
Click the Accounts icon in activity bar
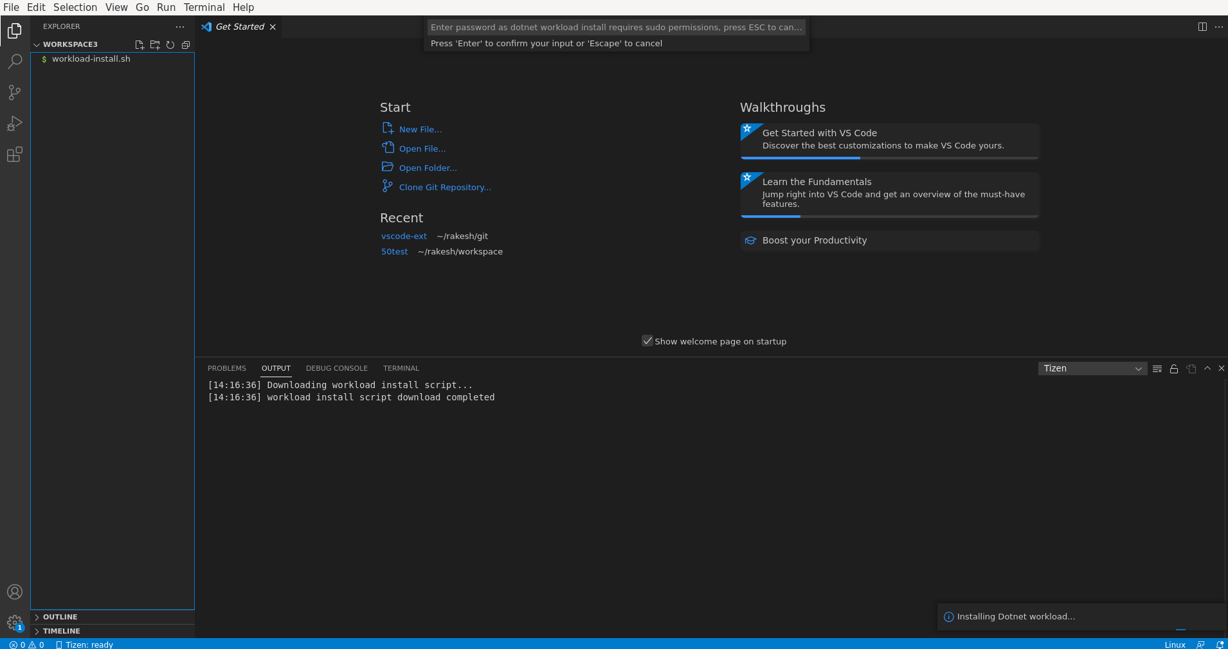pyautogui.click(x=14, y=592)
